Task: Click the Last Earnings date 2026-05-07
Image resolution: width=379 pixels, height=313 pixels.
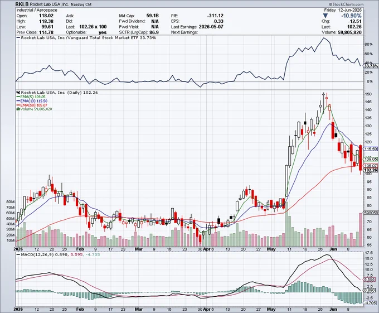Action: [211, 27]
